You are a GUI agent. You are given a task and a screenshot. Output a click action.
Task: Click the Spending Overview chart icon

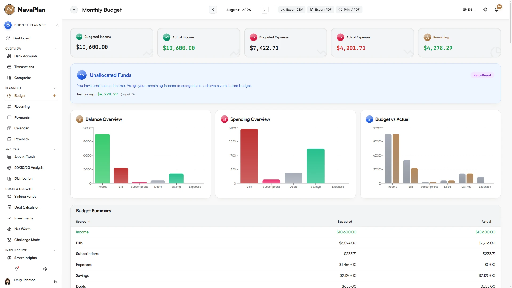pos(225,119)
